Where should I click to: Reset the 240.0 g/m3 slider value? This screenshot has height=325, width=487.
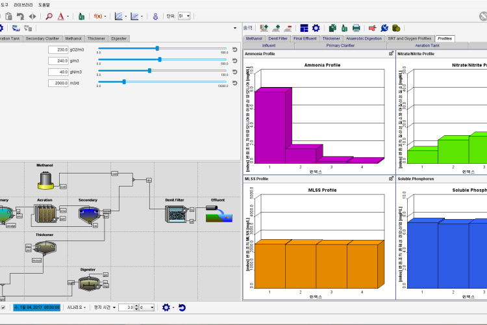(x=235, y=60)
